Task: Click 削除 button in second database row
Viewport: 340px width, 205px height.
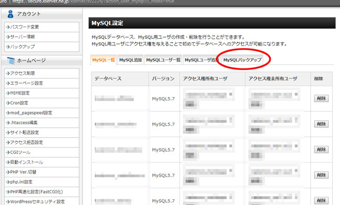Action: coord(321,124)
